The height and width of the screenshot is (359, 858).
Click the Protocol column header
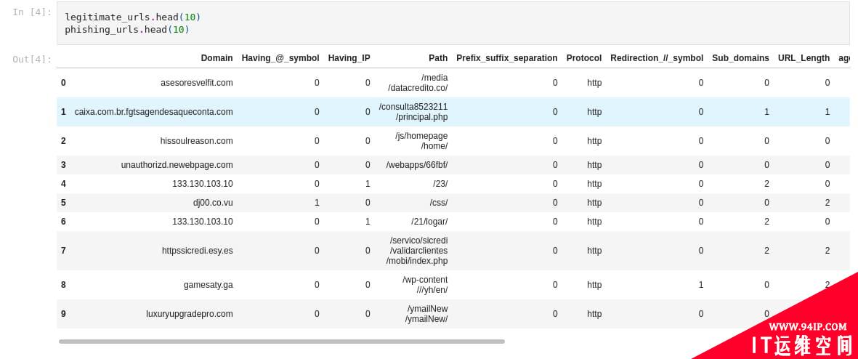584,58
